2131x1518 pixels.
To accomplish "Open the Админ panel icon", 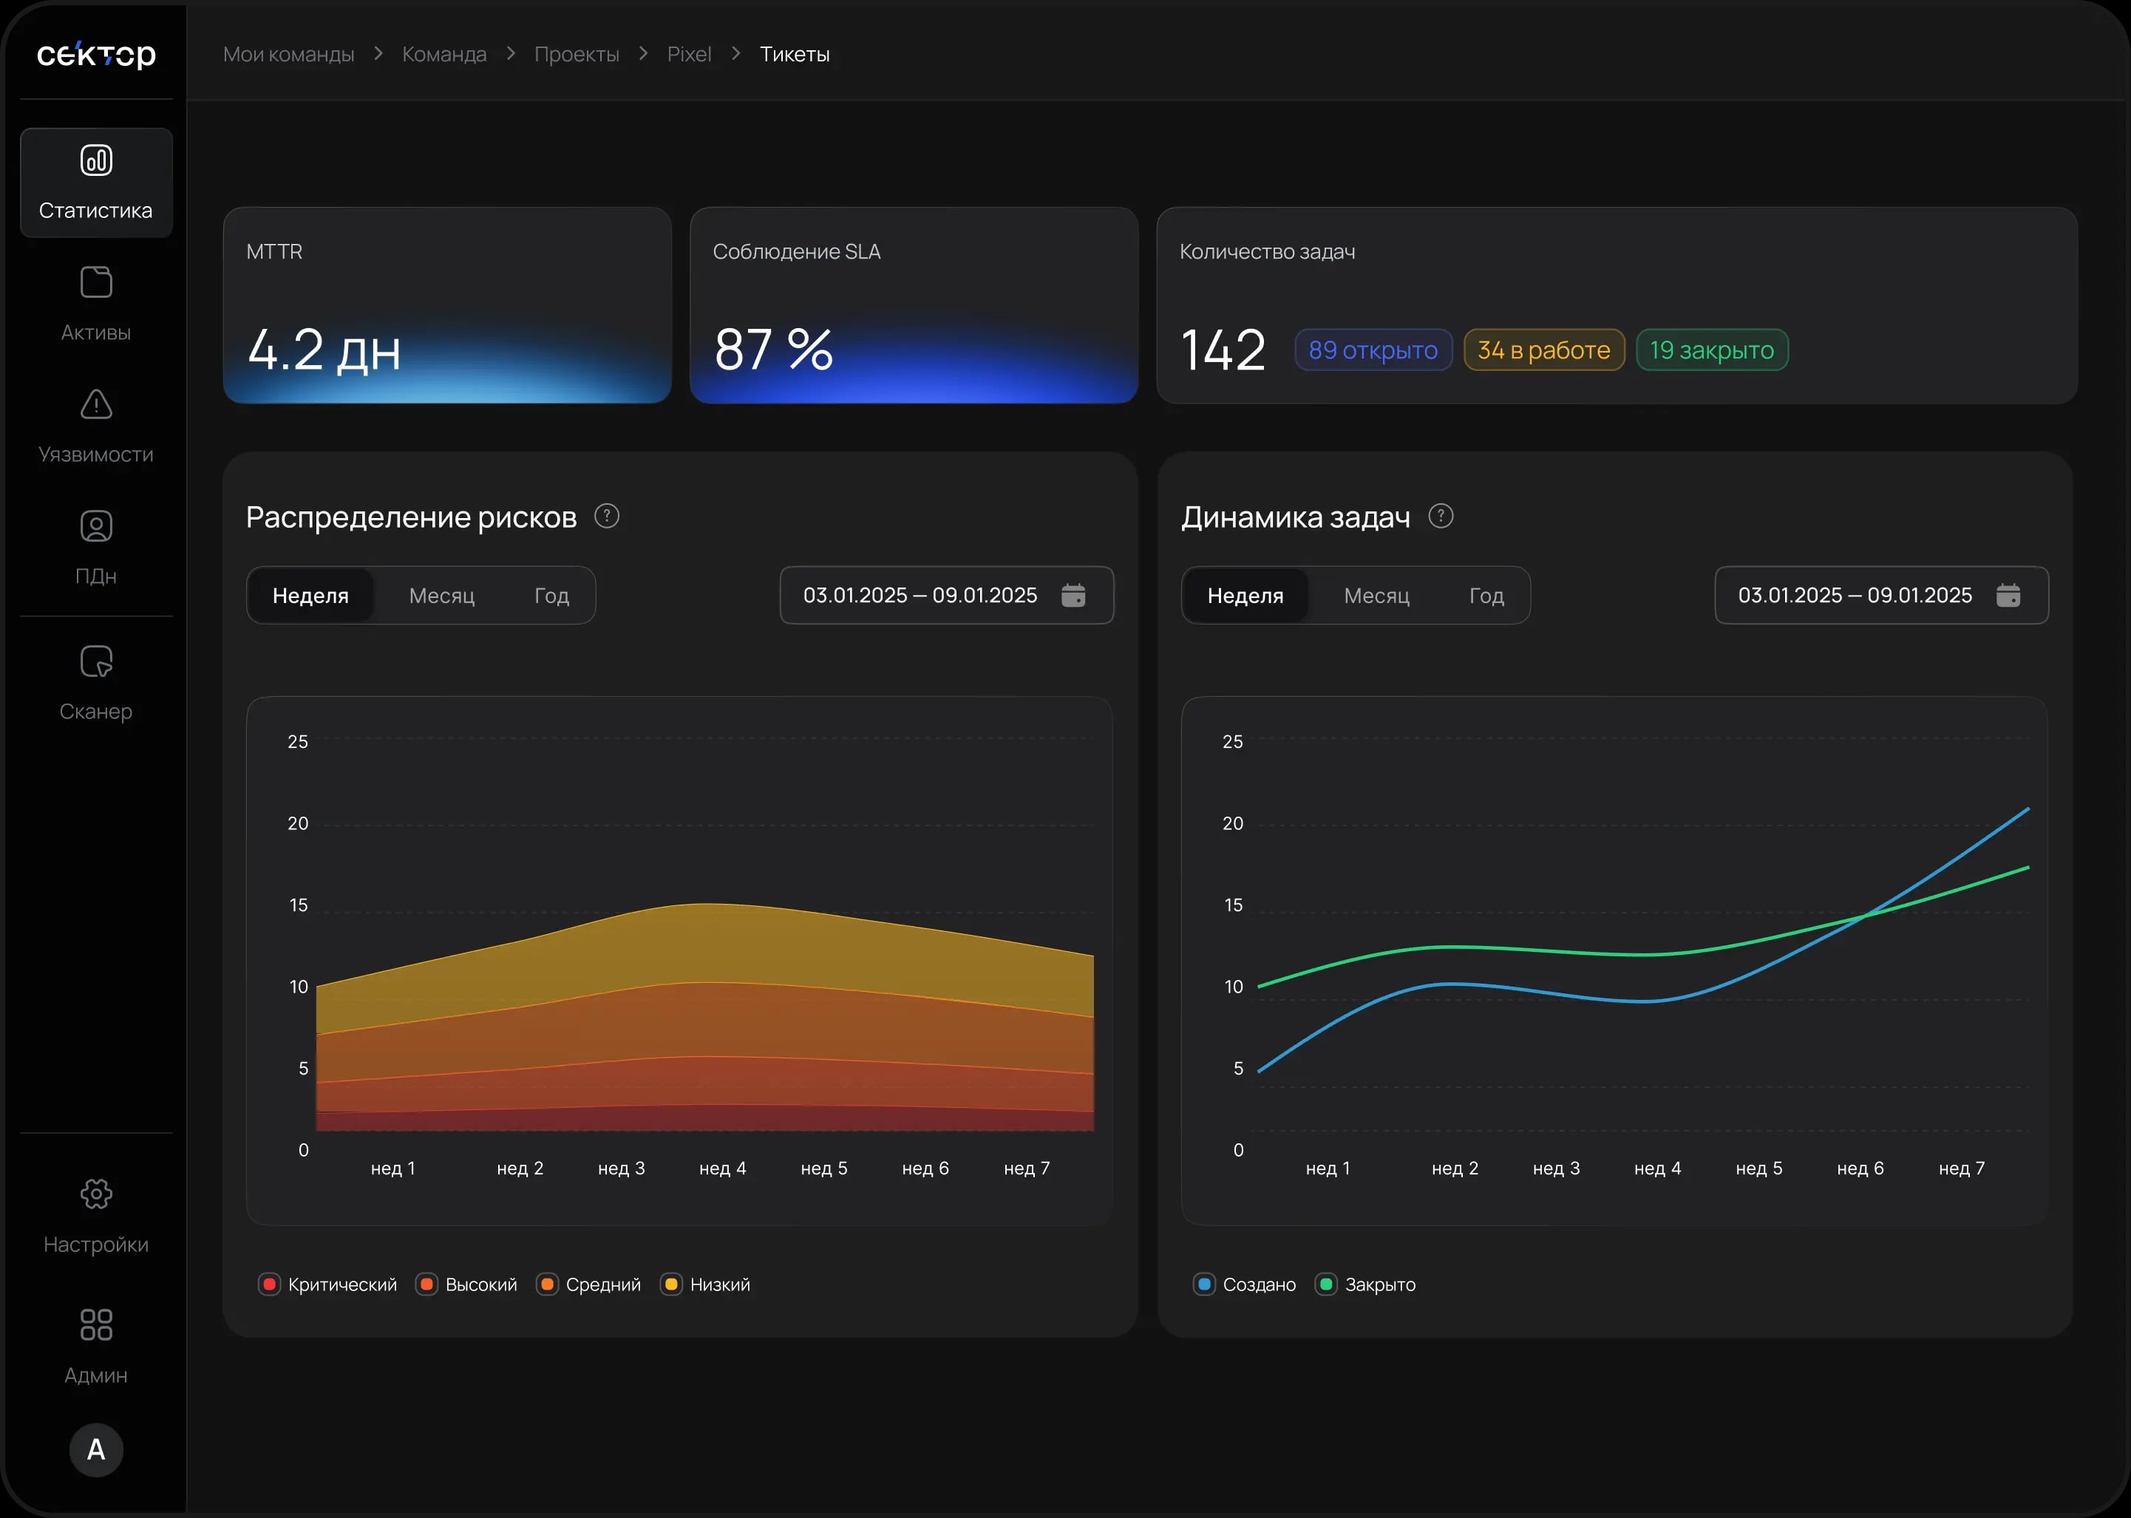I will coord(96,1324).
